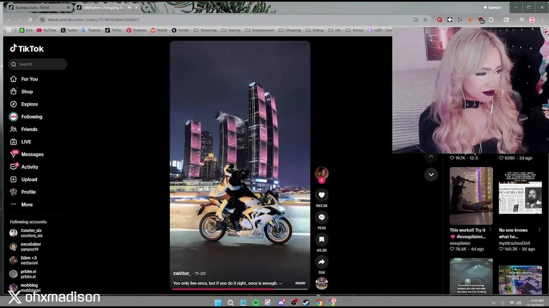Open the Chrome apps grid icon
Image resolution: width=549 pixels, height=308 pixels.
click(9, 30)
